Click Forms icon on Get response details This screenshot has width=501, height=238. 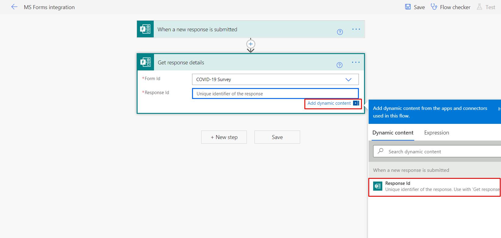pos(145,62)
